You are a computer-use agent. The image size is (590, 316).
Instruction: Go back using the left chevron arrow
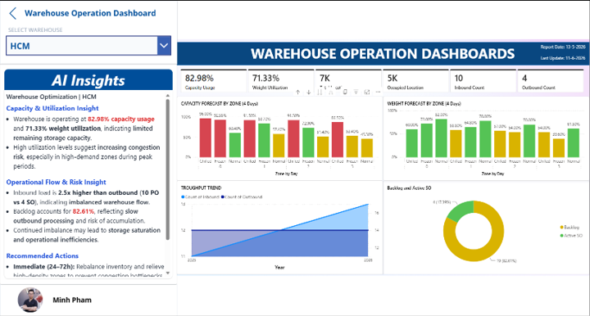pos(13,13)
